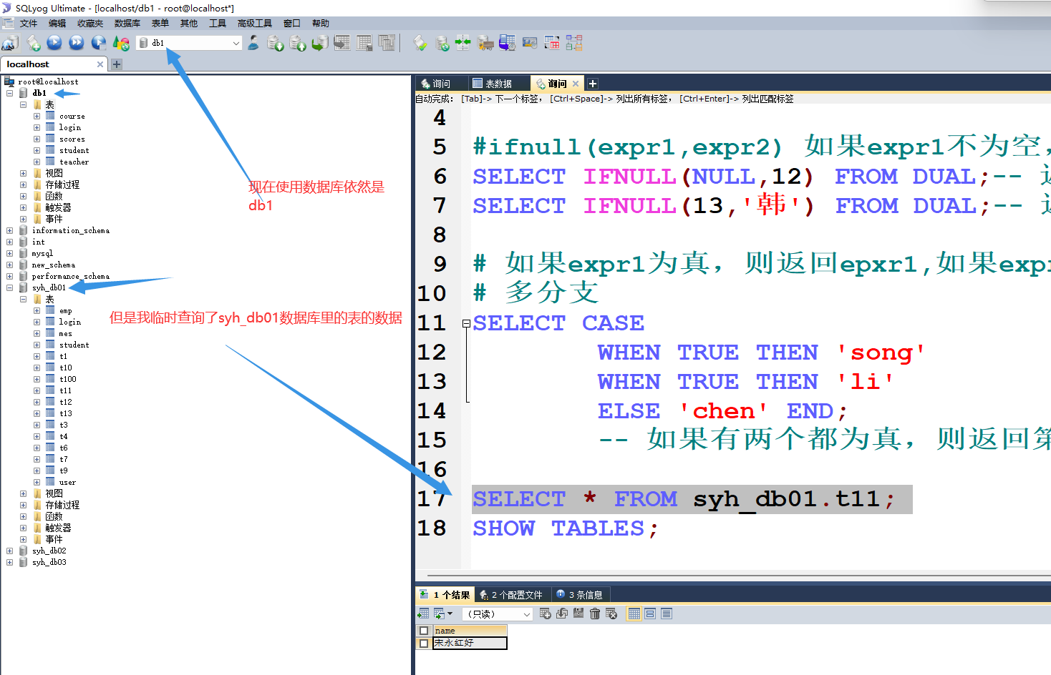Select the user table
Screen dimensions: 1051x675
67,482
